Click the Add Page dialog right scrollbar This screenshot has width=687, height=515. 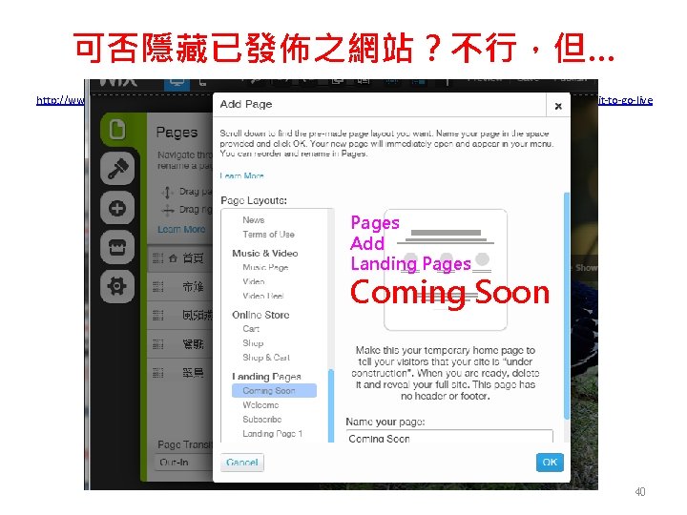pos(567,306)
